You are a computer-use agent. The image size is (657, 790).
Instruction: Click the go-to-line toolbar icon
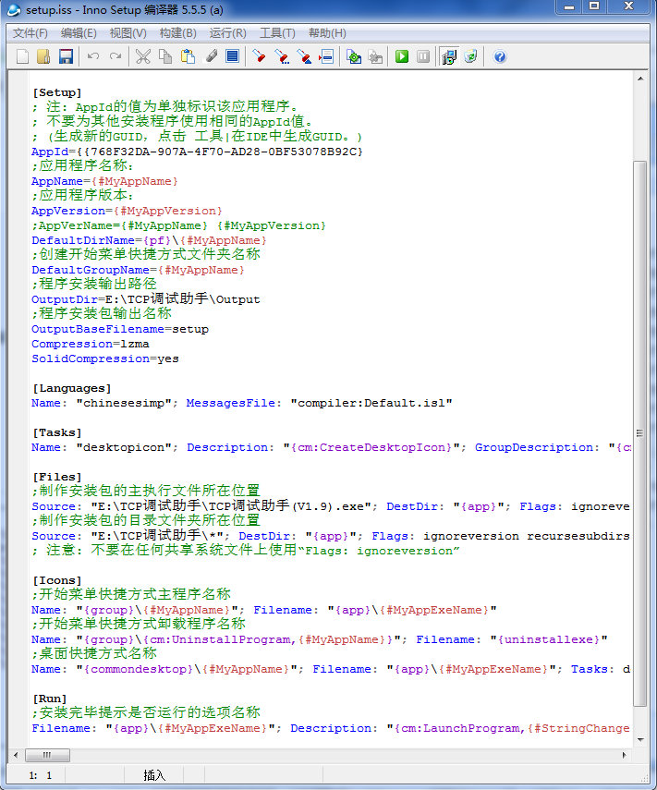(326, 56)
